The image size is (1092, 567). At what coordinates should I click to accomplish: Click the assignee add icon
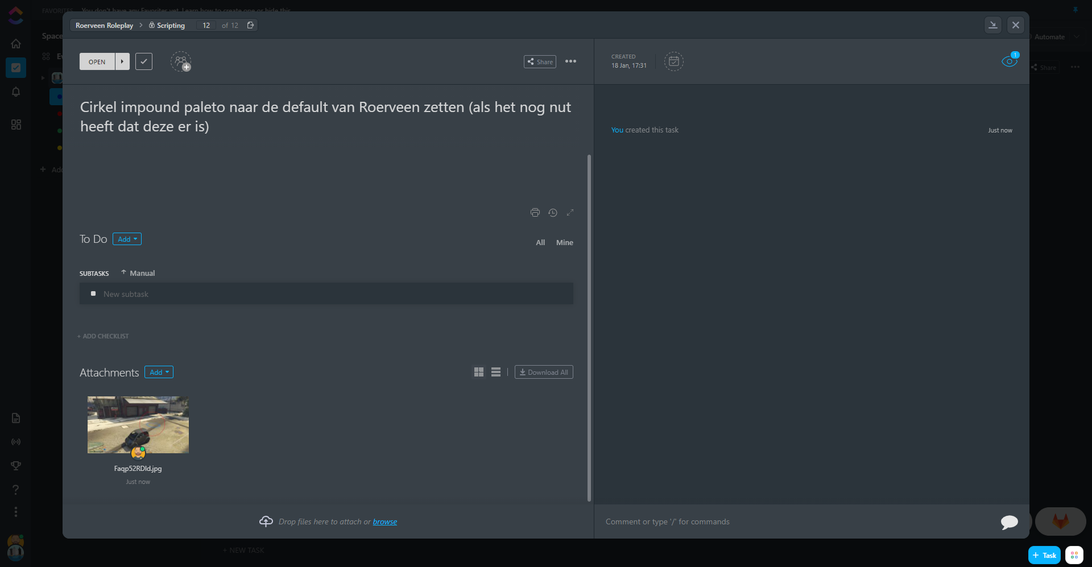pos(181,61)
